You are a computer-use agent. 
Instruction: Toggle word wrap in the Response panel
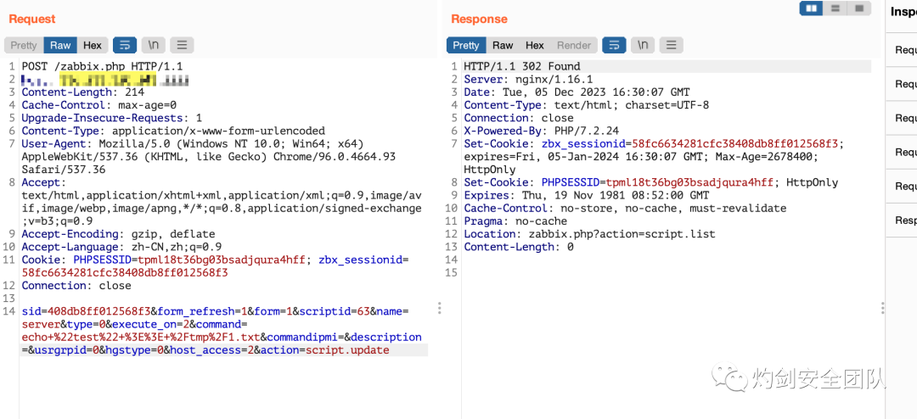[x=614, y=45]
